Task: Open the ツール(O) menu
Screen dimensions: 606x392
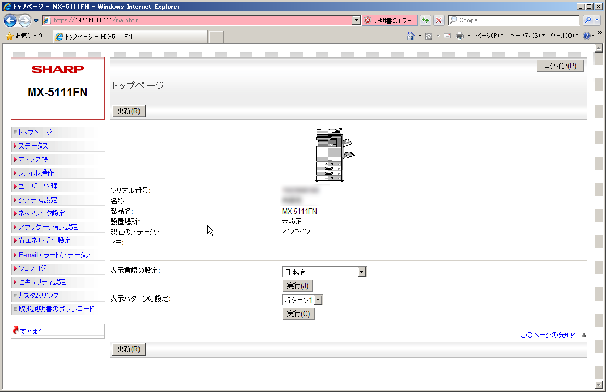Action: (564, 36)
